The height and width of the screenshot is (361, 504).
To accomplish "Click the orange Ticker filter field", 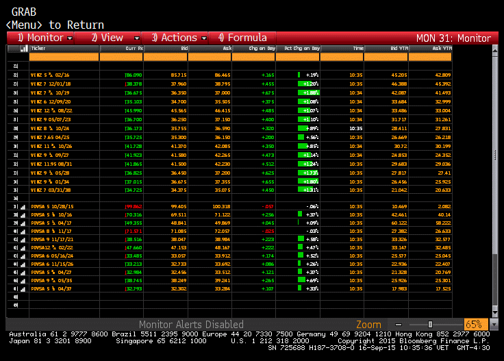I will (x=64, y=58).
